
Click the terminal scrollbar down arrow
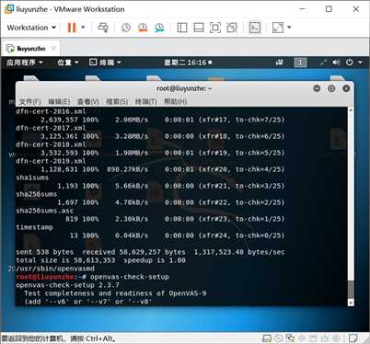[x=351, y=303]
